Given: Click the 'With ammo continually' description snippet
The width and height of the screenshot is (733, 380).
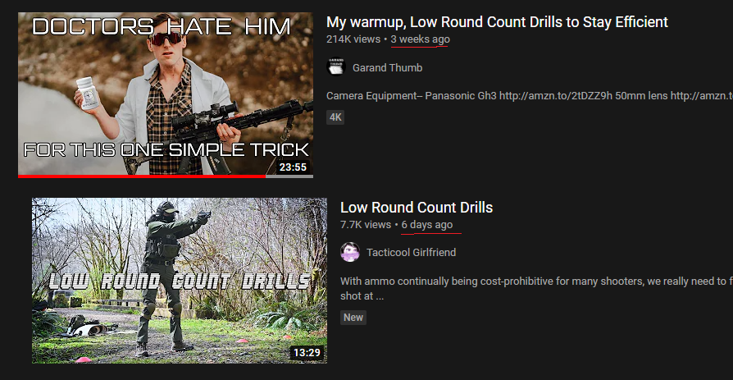Looking at the screenshot, I should coord(536,288).
